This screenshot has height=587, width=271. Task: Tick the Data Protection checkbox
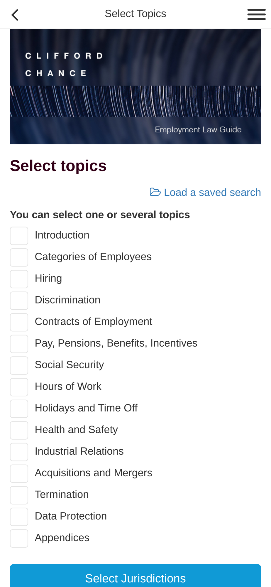click(19, 517)
